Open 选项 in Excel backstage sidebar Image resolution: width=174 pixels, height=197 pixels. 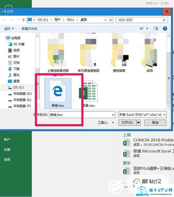point(7,159)
